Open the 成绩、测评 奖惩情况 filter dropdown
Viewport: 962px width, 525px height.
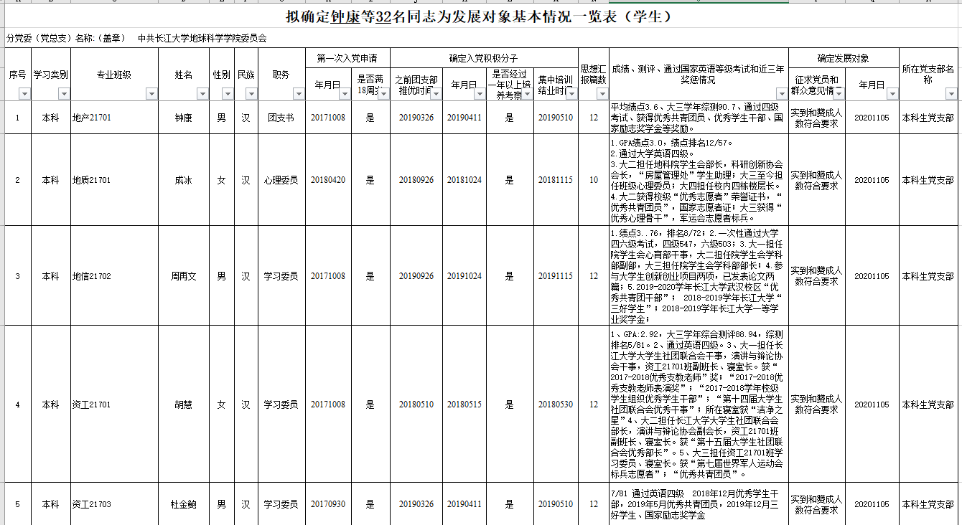[x=781, y=94]
